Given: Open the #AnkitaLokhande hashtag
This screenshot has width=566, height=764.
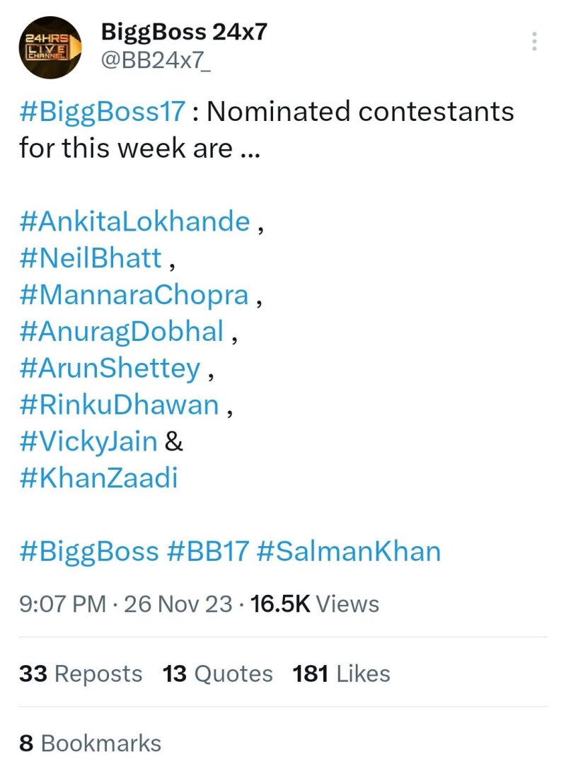Looking at the screenshot, I should 135,221.
